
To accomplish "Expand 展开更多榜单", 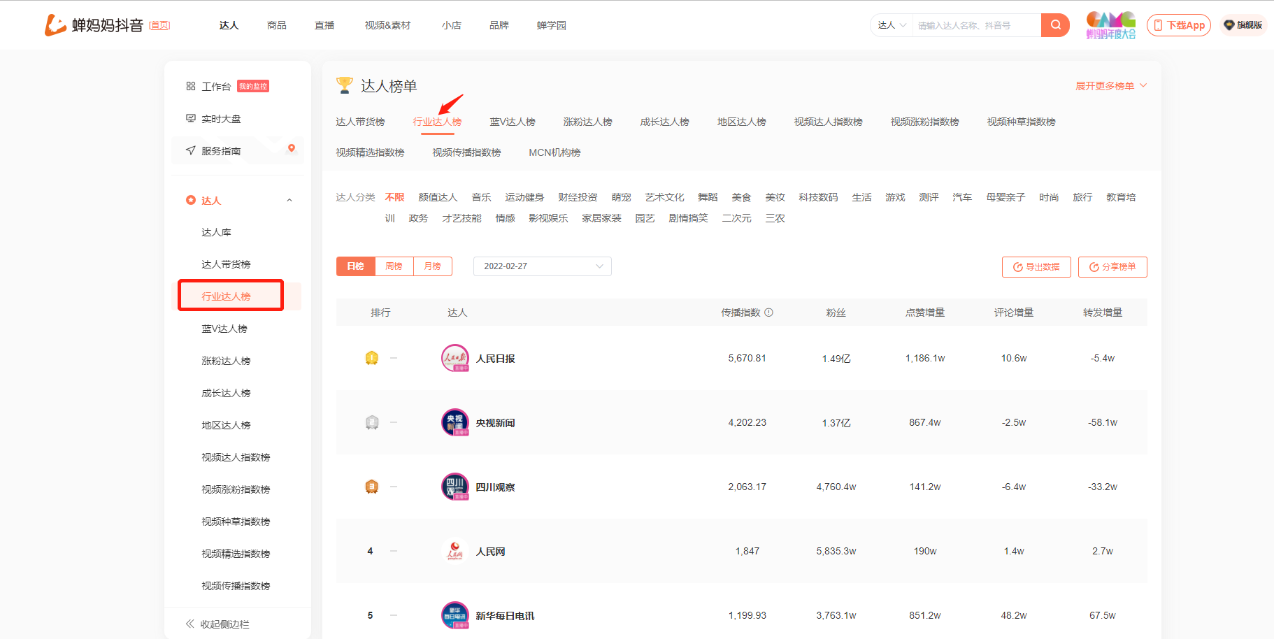I will click(1111, 86).
